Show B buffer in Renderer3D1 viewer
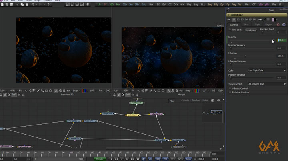Image resolution: width=288 pixels, height=161 pixels. pos(64,91)
